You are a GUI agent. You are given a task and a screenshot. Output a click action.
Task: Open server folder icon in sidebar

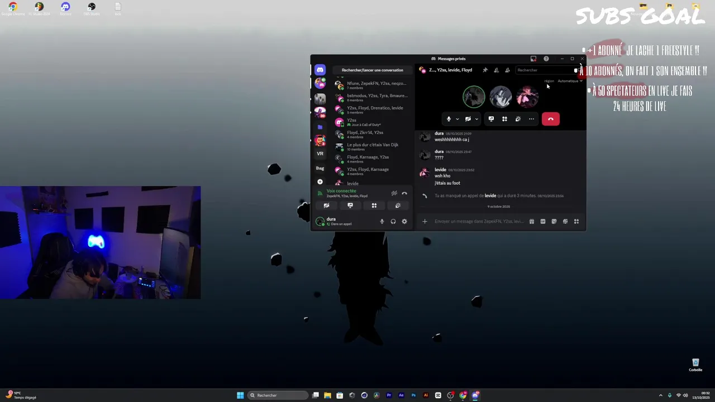tap(320, 127)
